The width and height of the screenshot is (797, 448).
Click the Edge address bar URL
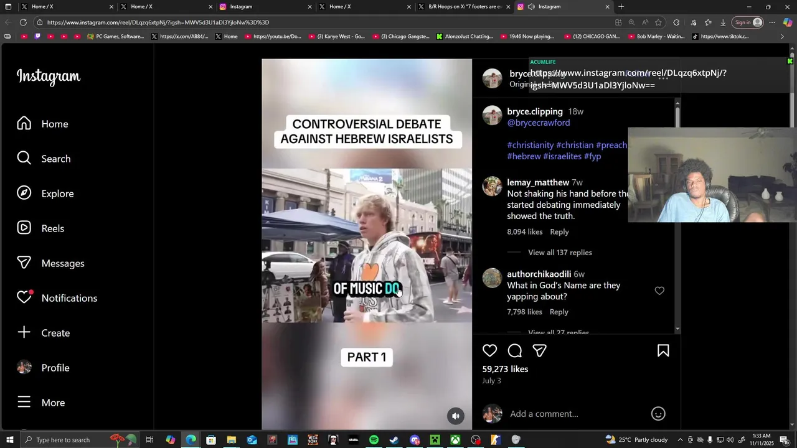pyautogui.click(x=158, y=22)
